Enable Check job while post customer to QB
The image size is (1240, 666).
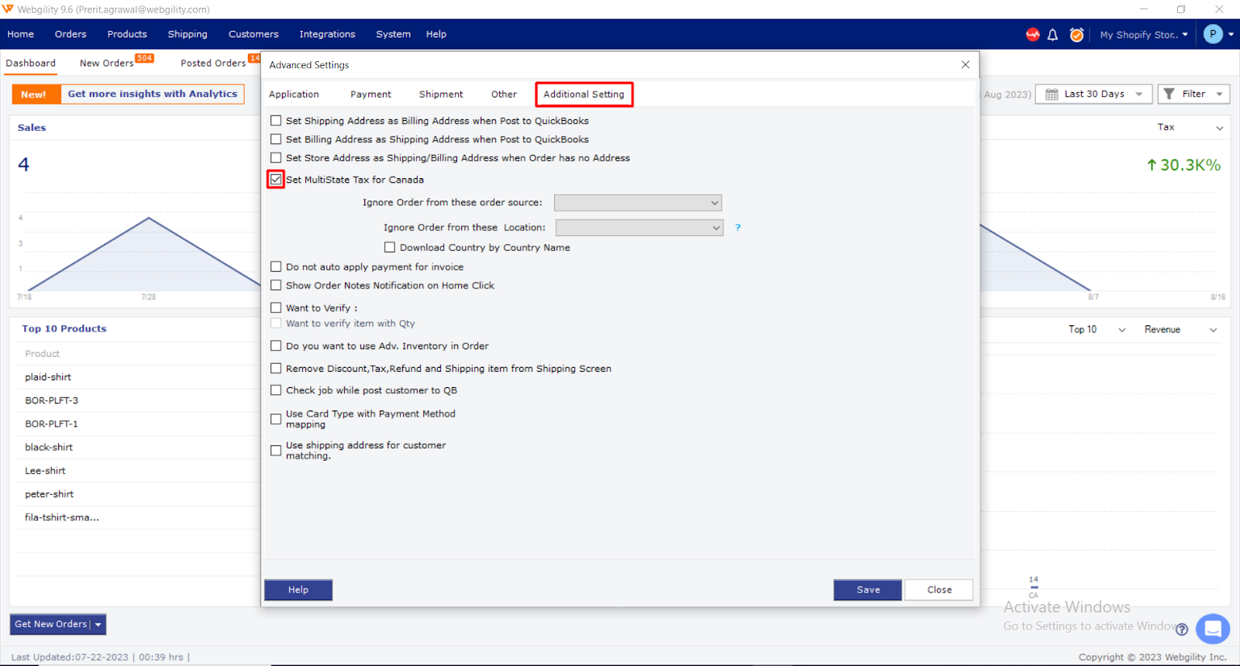(276, 390)
